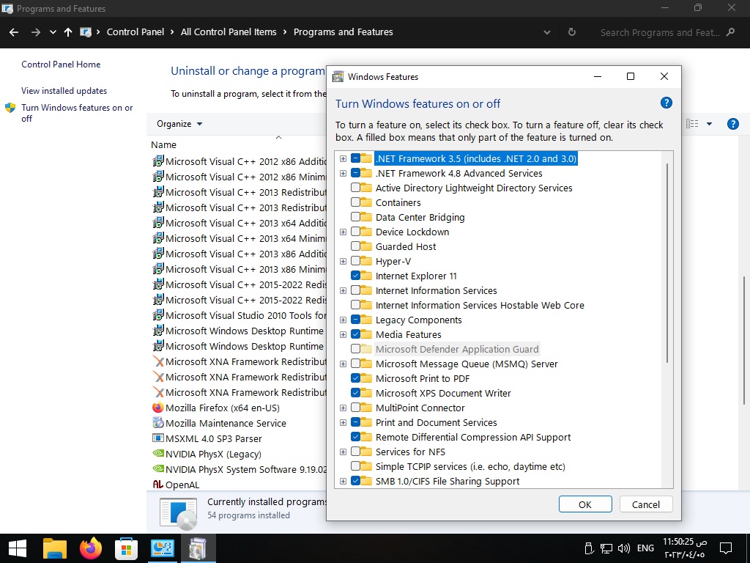Click the view options icon in Programs list
This screenshot has width=750, height=563.
click(691, 124)
